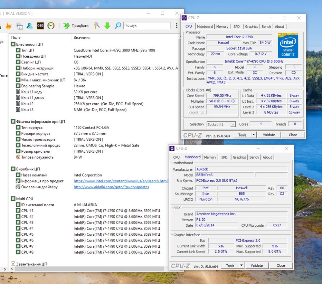The width and height of the screenshot is (322, 284).
Task: Select the Набори інструкцій row
Action: pyautogui.click(x=94, y=68)
